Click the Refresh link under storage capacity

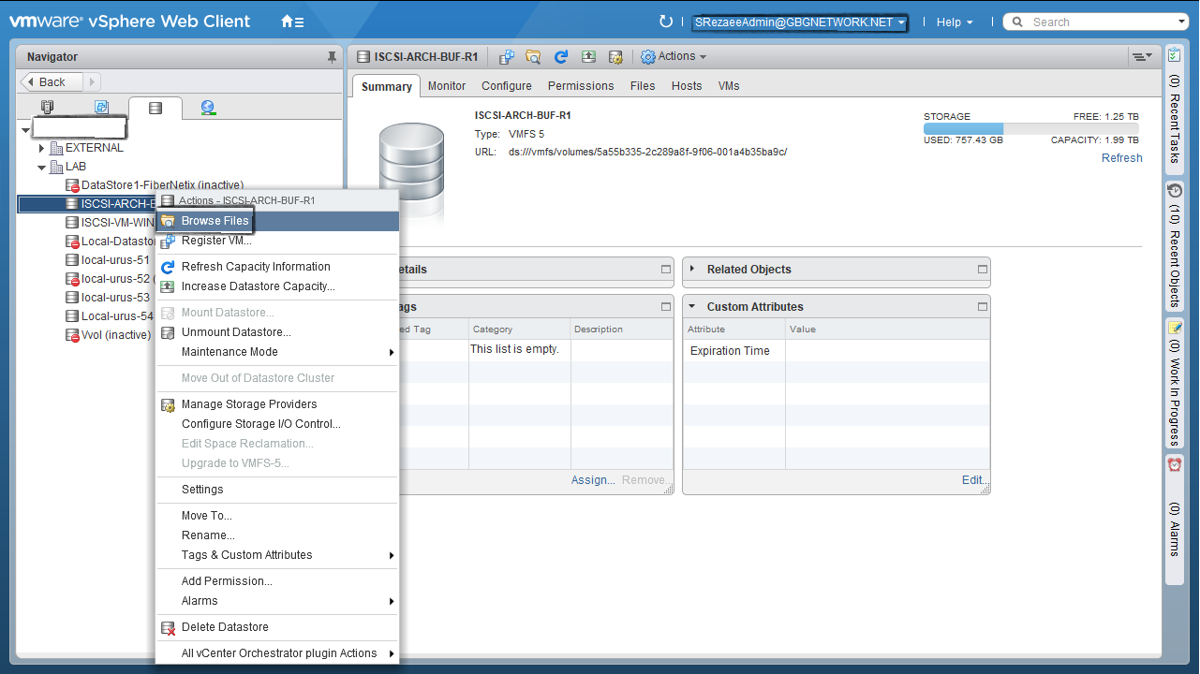coord(1121,158)
